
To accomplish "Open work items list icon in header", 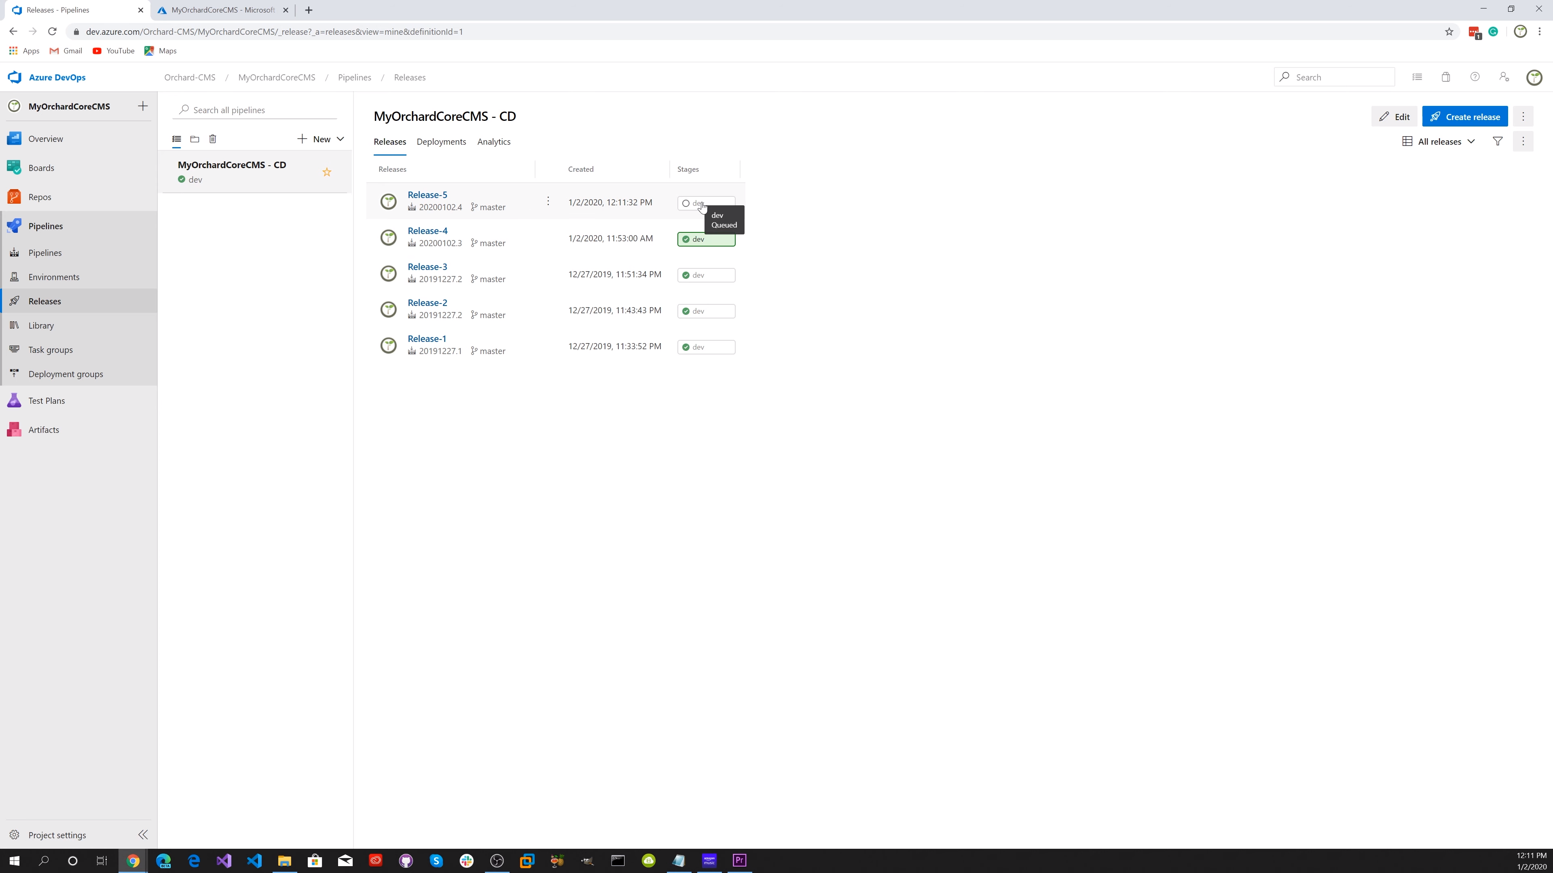I will [x=1418, y=77].
